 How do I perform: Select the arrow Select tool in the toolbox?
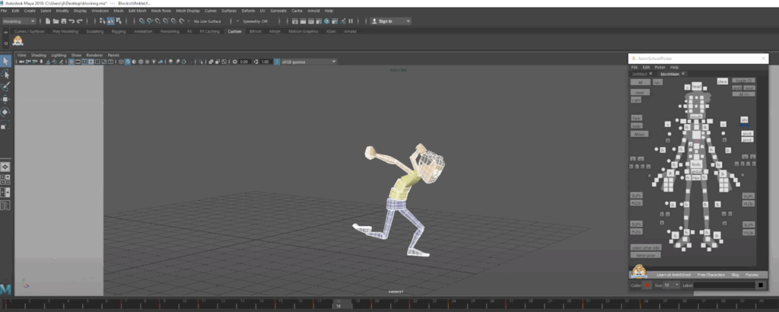[5, 61]
